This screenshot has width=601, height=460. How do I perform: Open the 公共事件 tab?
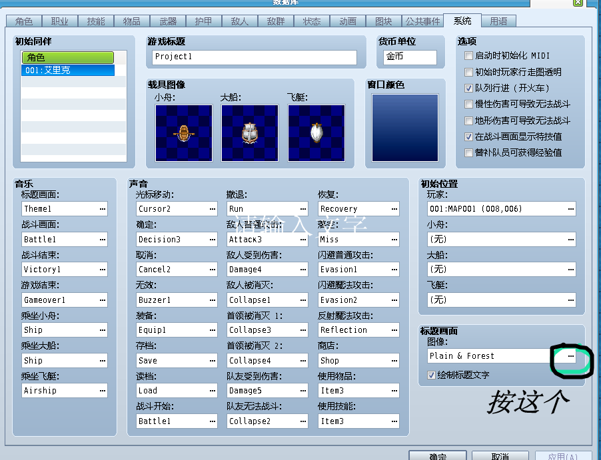pyautogui.click(x=422, y=21)
